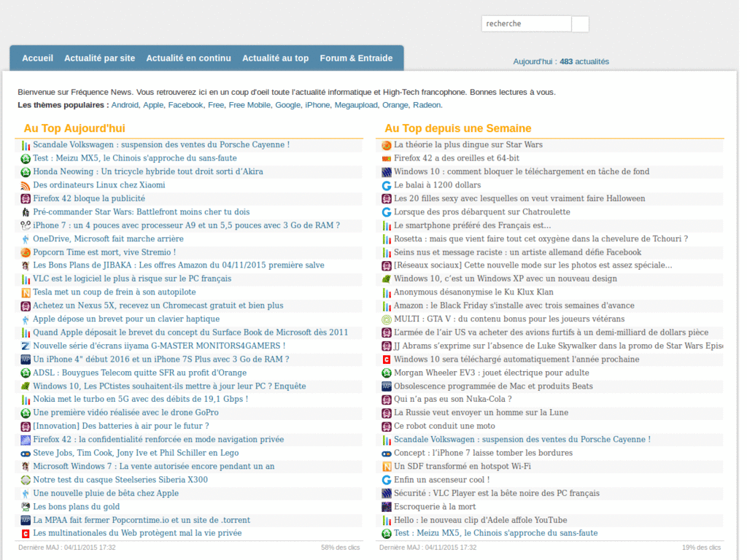Open Microsoft Windows 7 vente autorisée article
This screenshot has width=747, height=560.
153,467
